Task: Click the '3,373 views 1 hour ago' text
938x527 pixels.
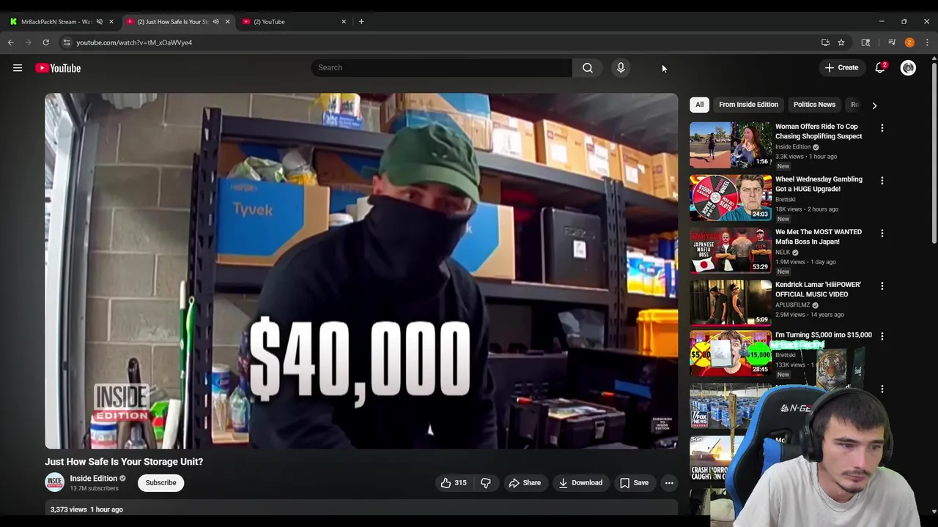Action: click(86, 509)
